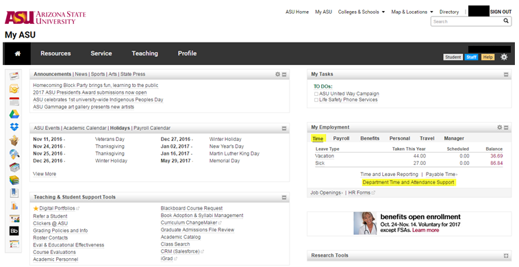
Task: Open Announcements panel gear settings
Action: point(278,75)
